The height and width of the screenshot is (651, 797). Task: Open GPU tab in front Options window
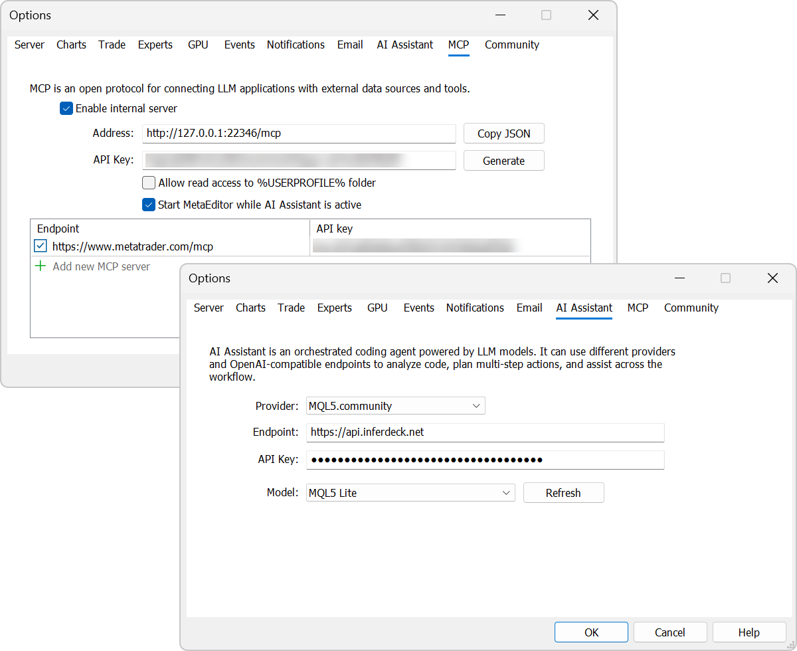(377, 308)
